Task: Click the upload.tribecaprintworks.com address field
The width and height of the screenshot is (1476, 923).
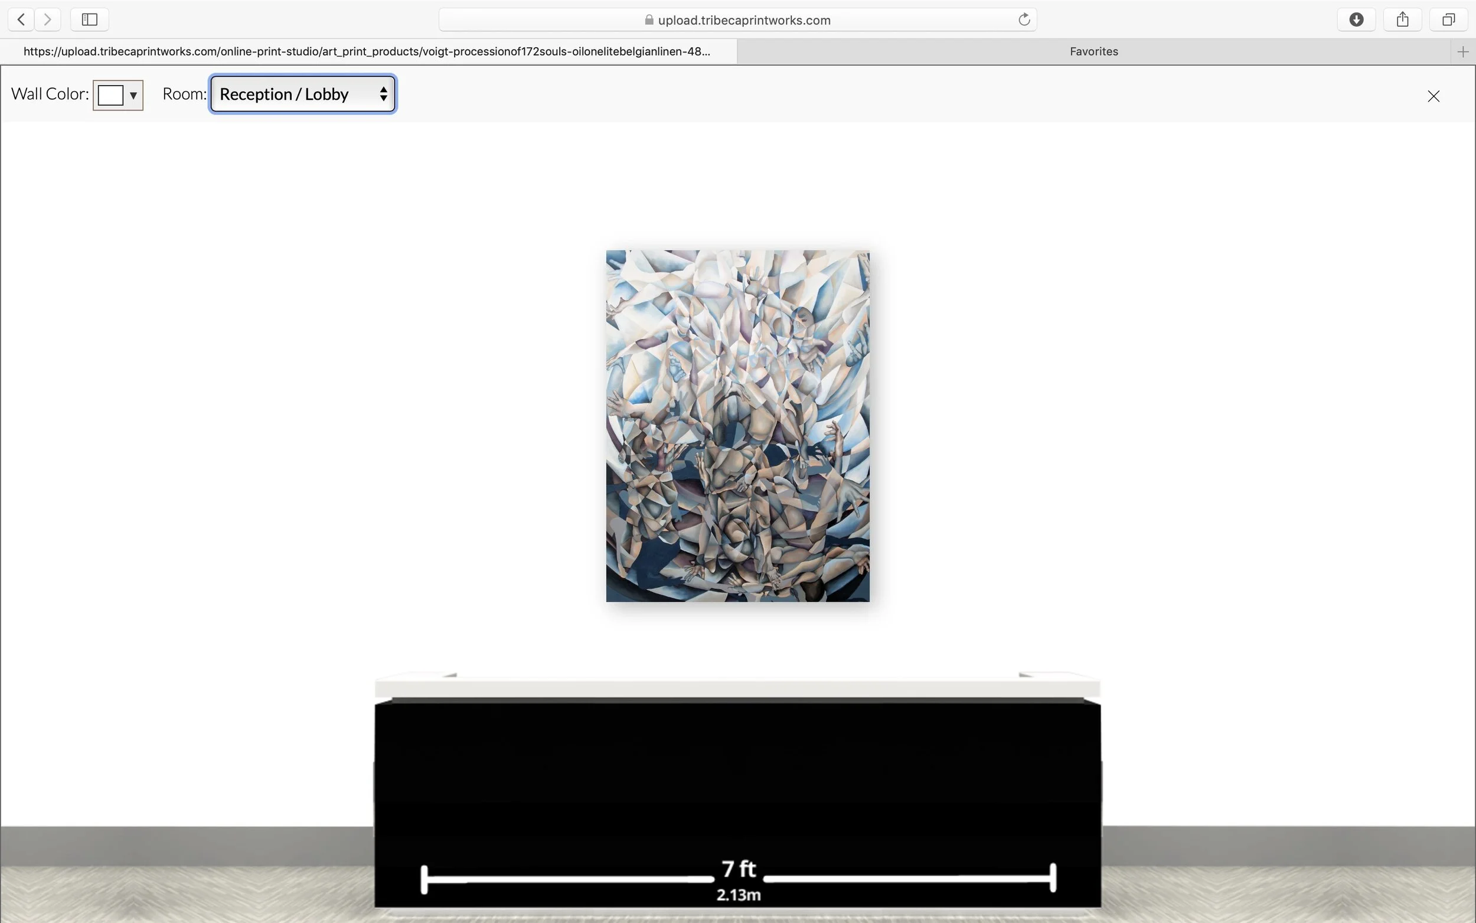Action: pyautogui.click(x=743, y=20)
